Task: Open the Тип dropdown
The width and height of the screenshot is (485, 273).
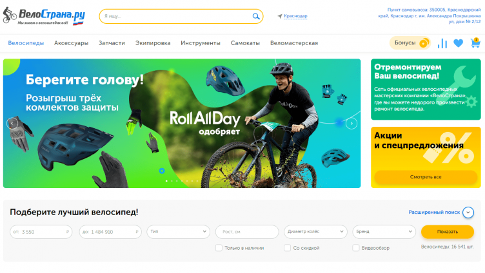Action: [179, 232]
